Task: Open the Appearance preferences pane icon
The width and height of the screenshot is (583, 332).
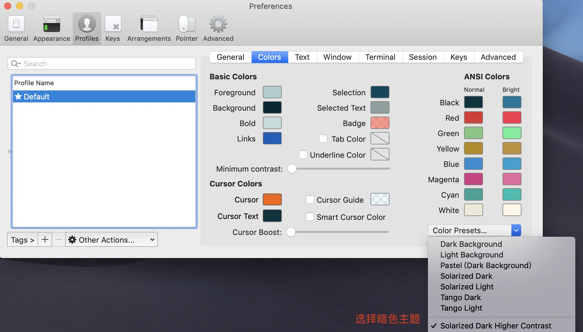Action: (51, 24)
